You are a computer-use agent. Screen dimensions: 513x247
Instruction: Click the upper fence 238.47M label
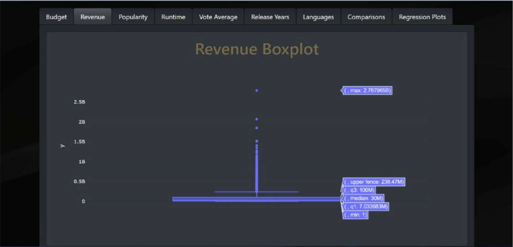(373, 182)
